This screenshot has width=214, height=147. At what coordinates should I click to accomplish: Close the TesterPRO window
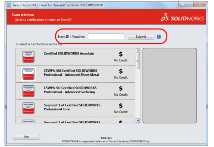click(x=199, y=4)
